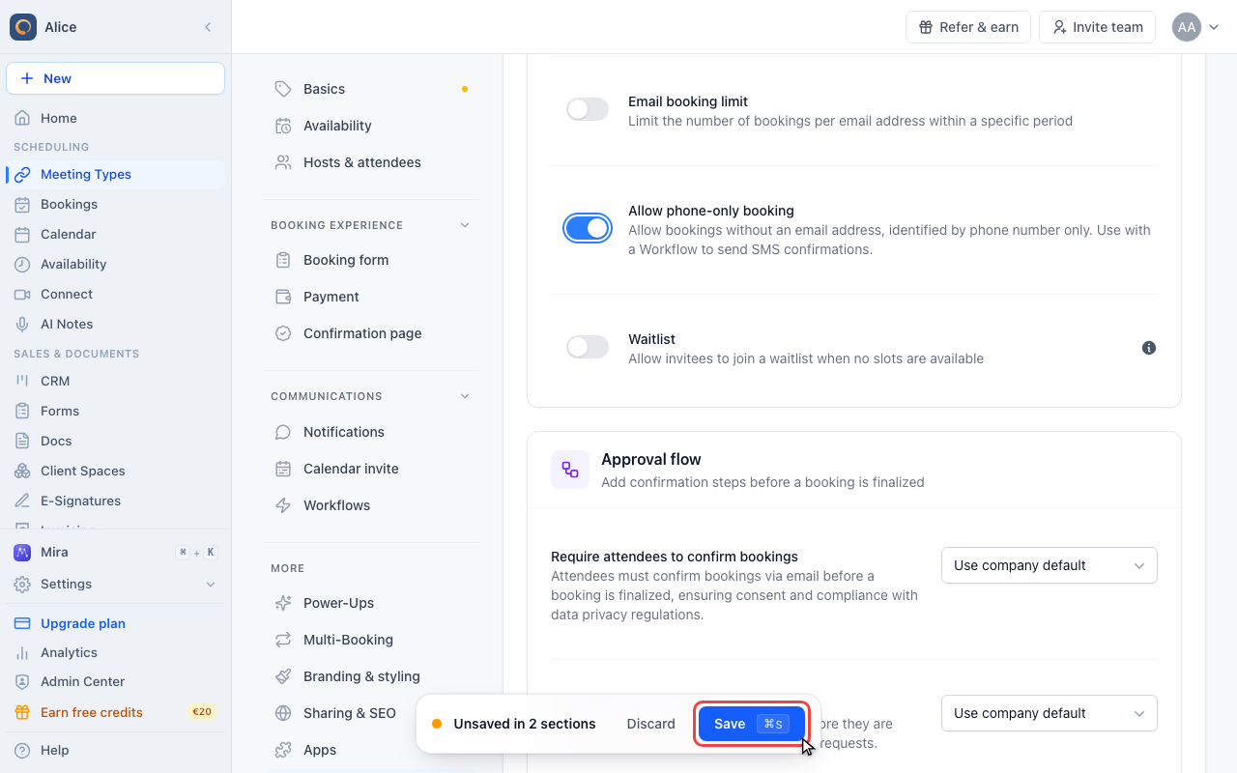The image size is (1237, 773).
Task: Click the Docs file icon
Action: point(22,441)
